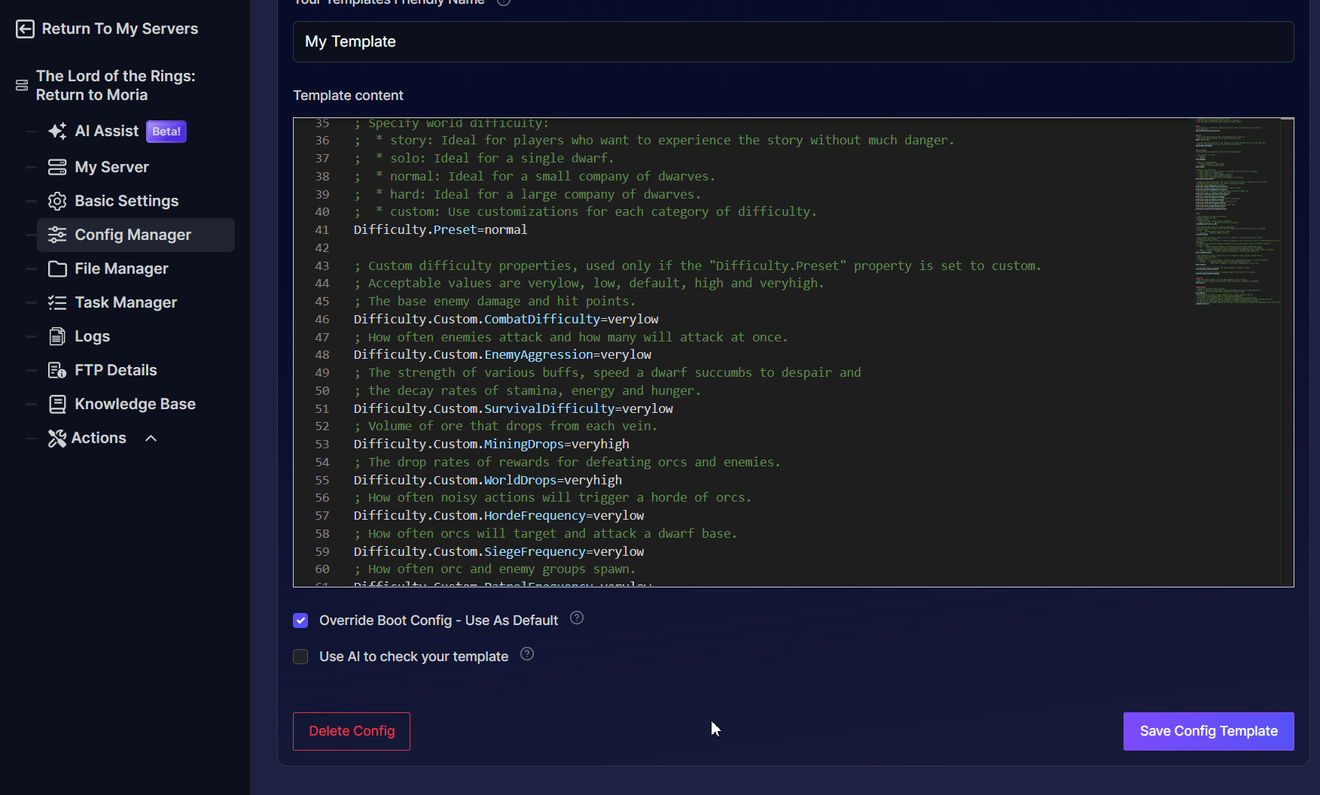Click the Knowledge Base book icon
Screen dimensions: 1320x795
[57, 404]
